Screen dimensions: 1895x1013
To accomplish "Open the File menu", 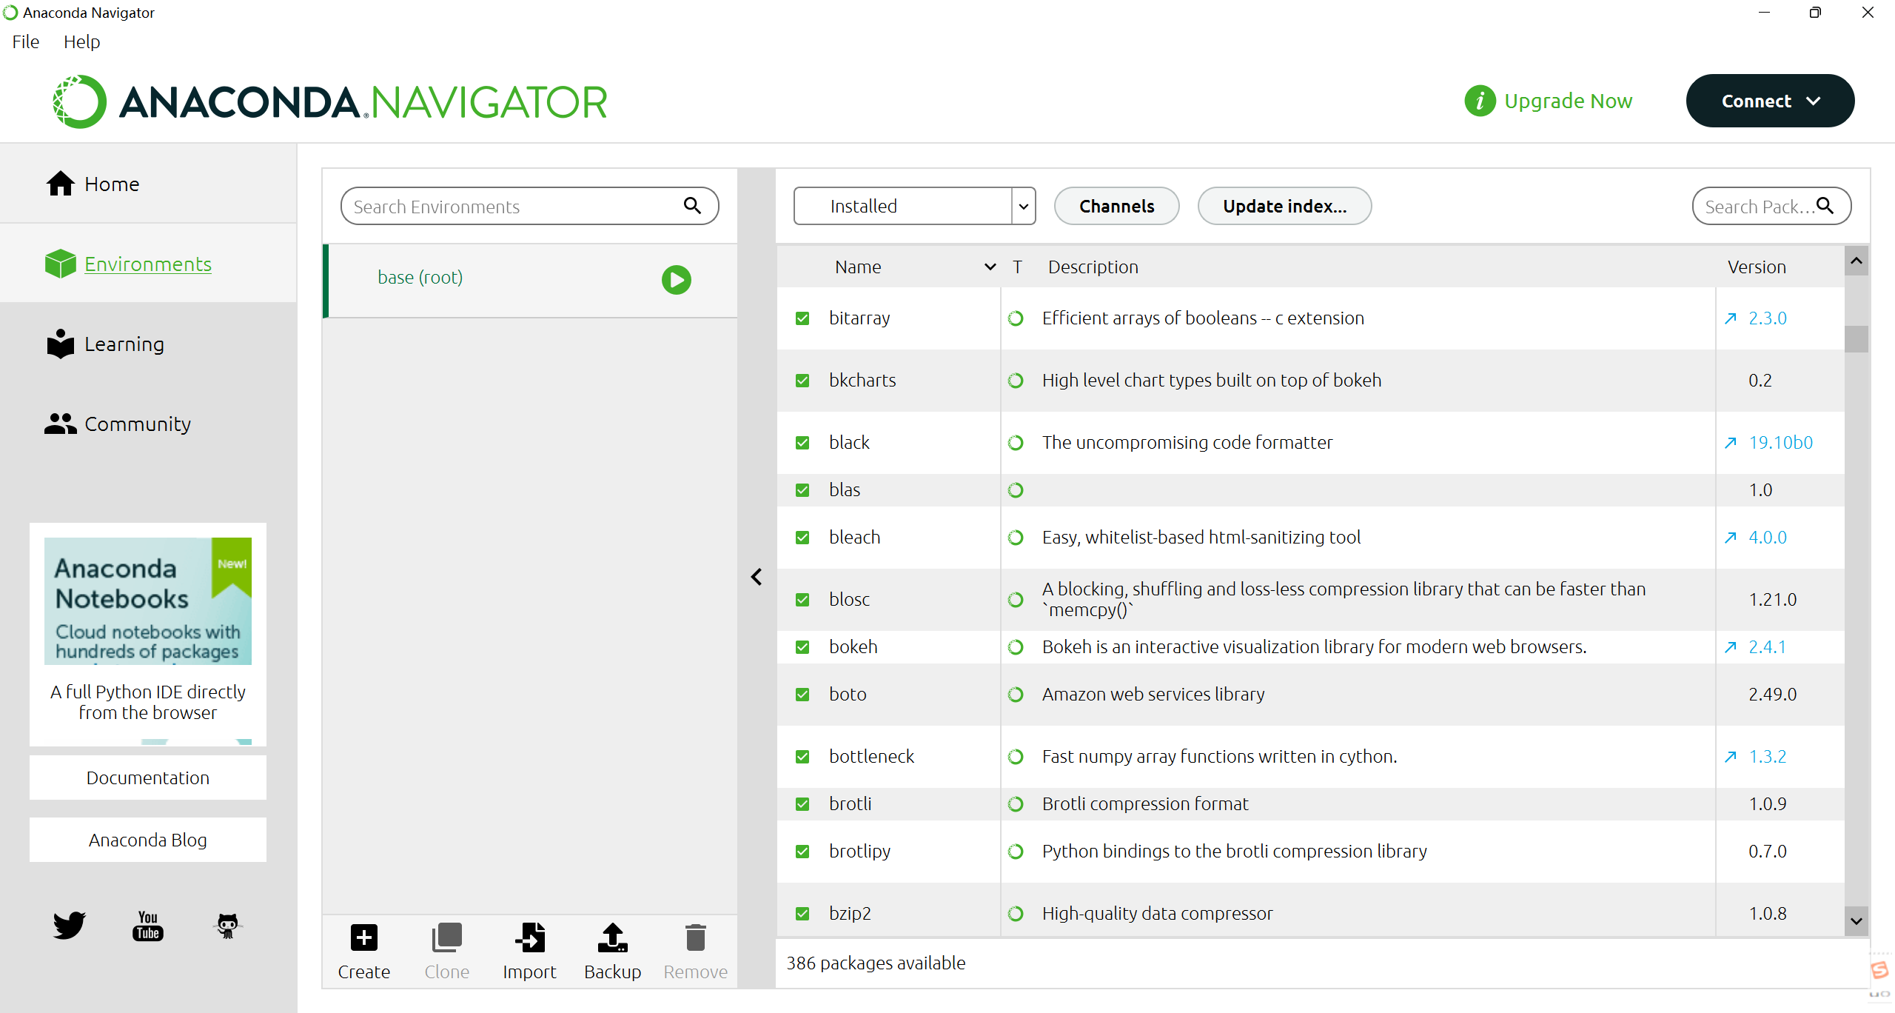I will coord(26,41).
